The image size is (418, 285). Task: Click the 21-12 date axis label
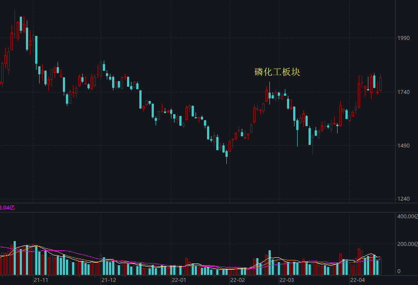[109, 280]
